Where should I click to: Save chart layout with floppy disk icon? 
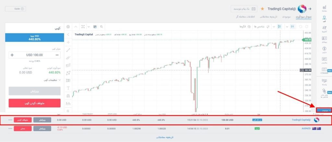95,27
